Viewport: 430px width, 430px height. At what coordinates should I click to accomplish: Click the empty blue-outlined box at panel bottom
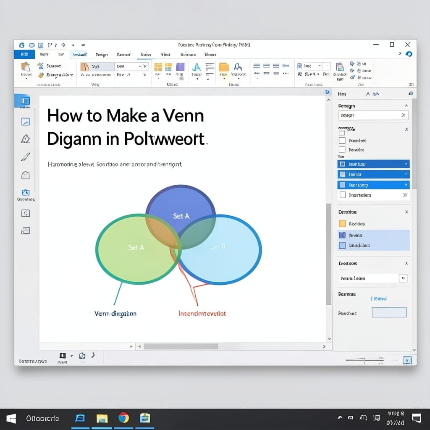(x=389, y=312)
